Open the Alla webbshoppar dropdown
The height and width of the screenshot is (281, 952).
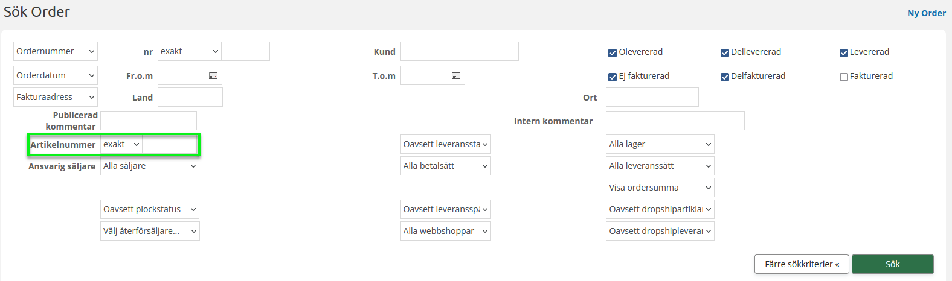click(x=445, y=231)
